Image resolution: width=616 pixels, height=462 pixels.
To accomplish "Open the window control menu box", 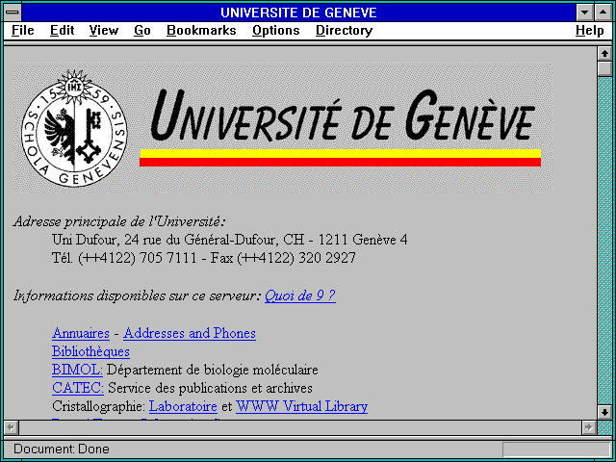I will tap(13, 13).
